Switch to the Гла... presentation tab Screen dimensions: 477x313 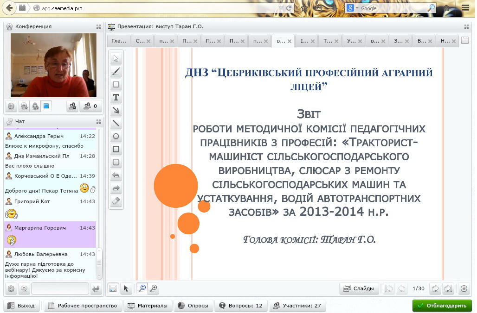pos(119,41)
